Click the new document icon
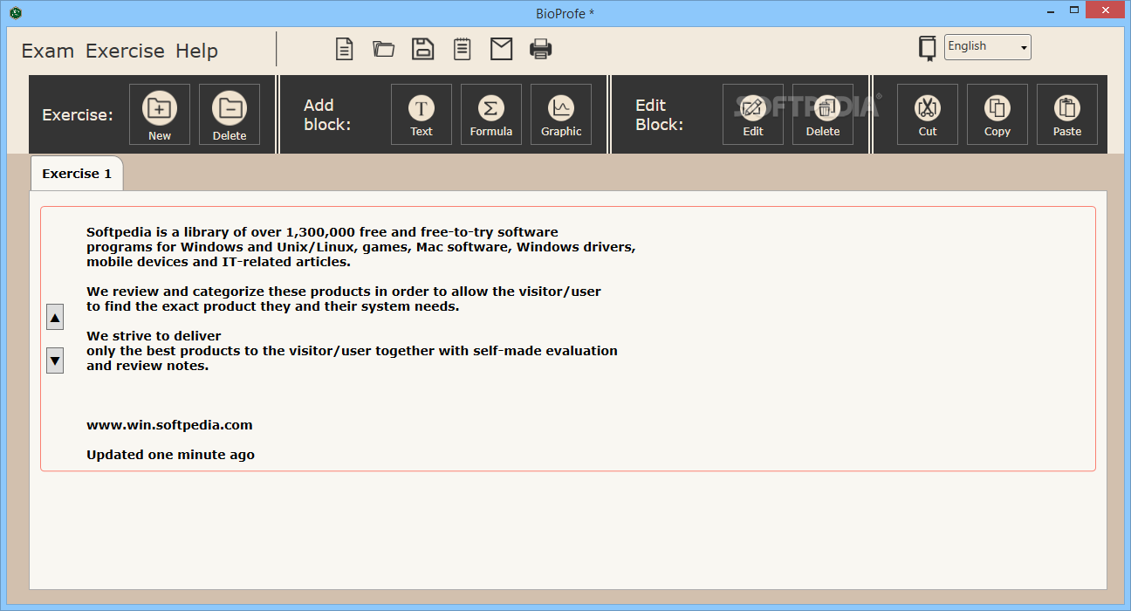This screenshot has width=1131, height=611. [345, 49]
